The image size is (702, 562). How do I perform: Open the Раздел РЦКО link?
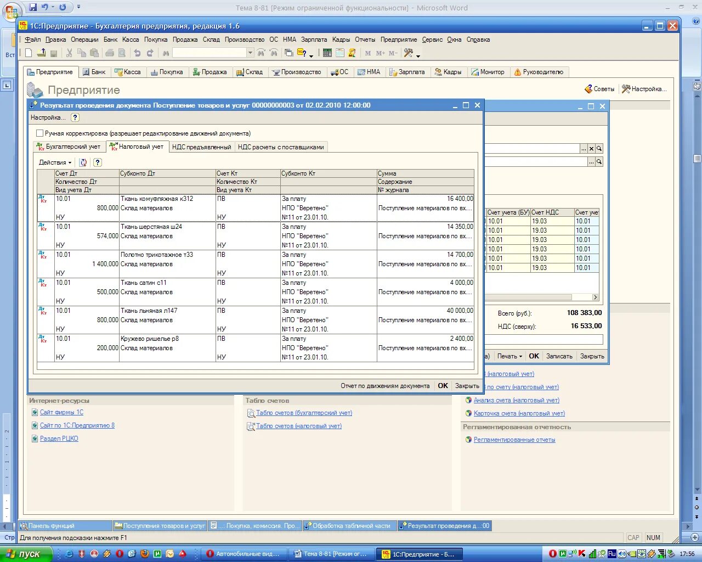59,439
